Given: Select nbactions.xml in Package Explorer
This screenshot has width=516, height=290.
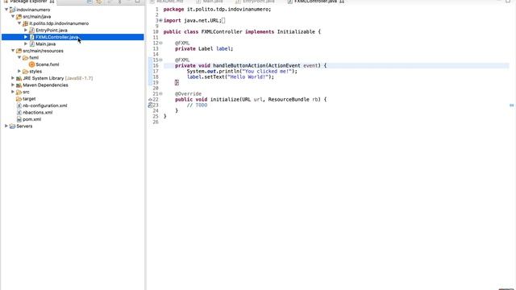Looking at the screenshot, I should coord(38,113).
